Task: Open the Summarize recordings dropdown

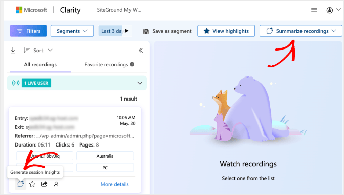Action: point(301,31)
